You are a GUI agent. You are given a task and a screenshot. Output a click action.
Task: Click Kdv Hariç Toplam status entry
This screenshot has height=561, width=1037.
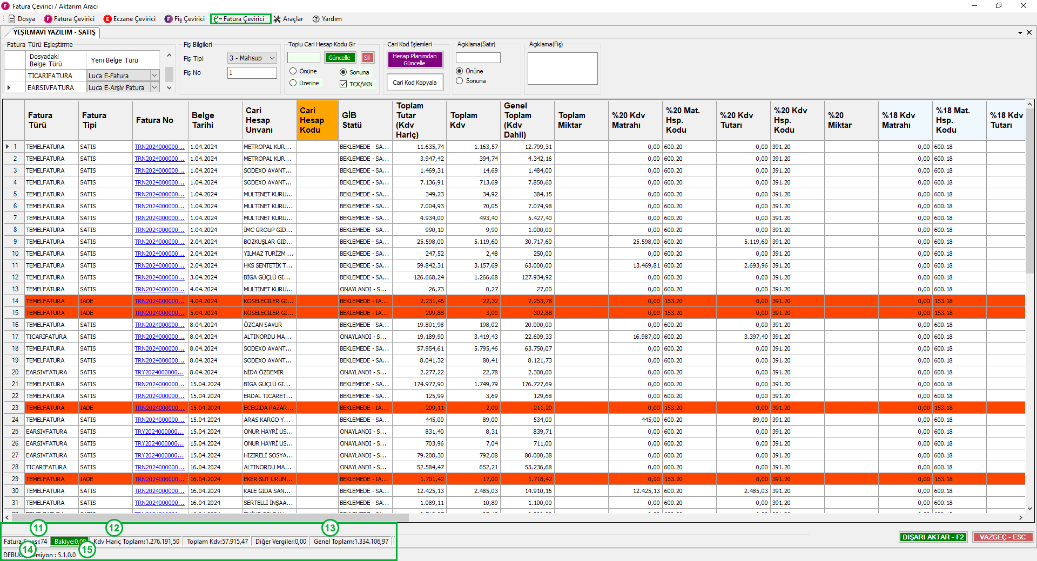[x=136, y=542]
